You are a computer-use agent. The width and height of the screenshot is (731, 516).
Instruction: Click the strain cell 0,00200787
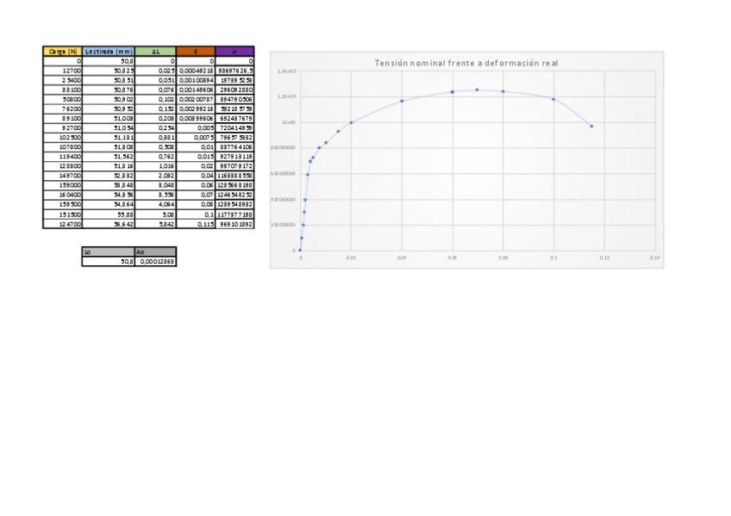click(196, 99)
